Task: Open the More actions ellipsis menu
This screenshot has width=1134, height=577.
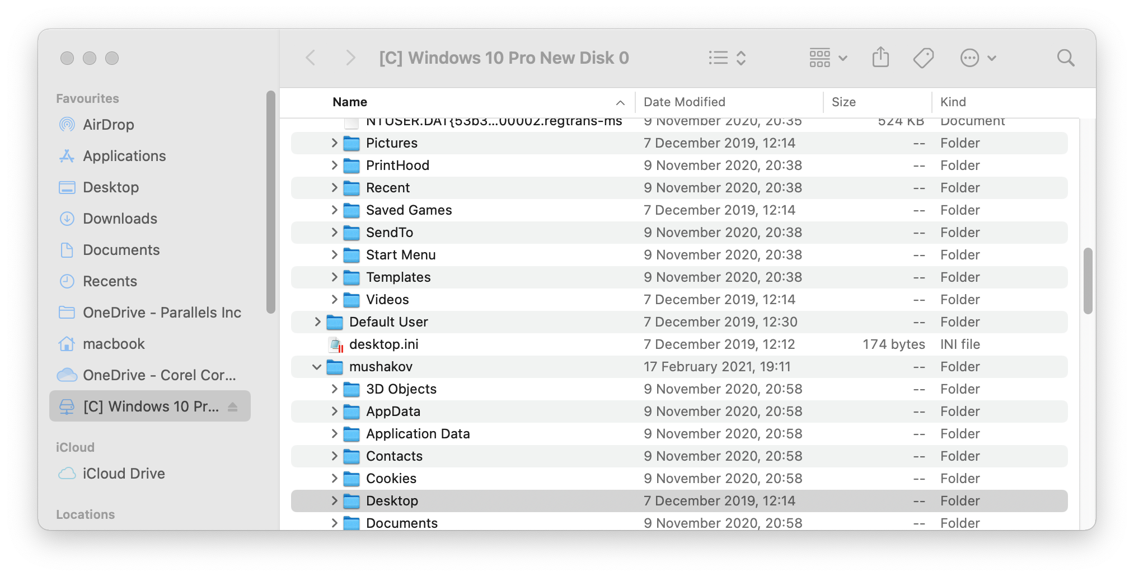Action: (x=978, y=58)
